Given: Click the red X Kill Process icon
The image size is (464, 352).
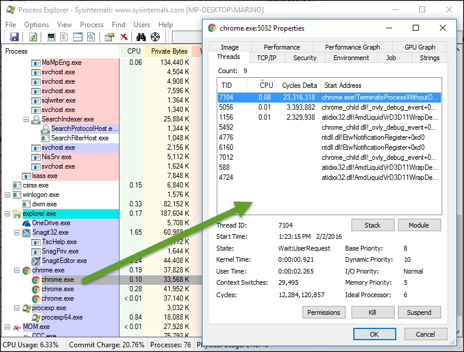Looking at the screenshot, I should click(124, 37).
